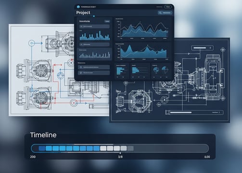Click the small blue dot under Project heading

coord(94,16)
